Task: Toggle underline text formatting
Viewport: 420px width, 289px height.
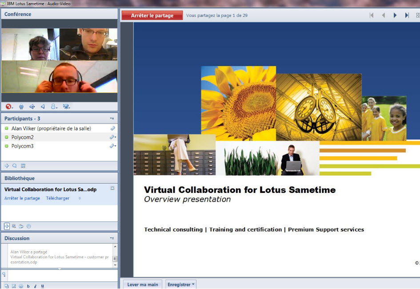Action: [x=43, y=286]
